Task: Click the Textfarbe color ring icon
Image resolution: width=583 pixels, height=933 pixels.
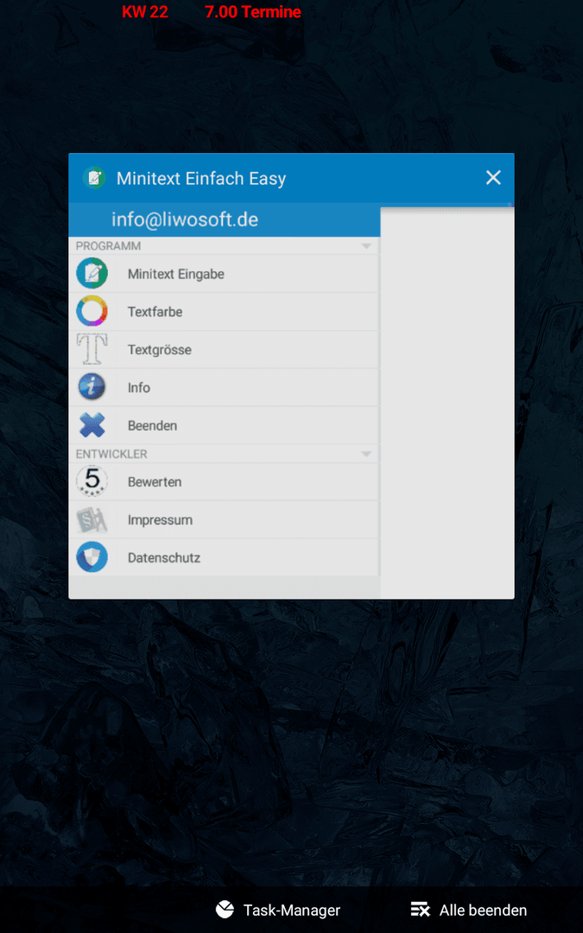Action: point(92,311)
